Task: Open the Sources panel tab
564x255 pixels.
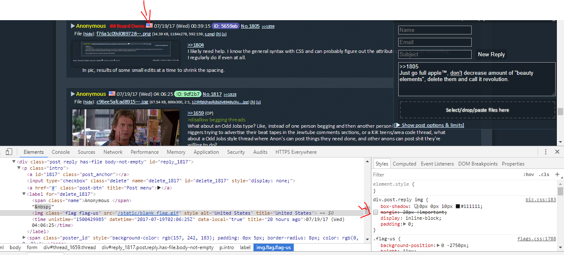Action: pos(86,152)
